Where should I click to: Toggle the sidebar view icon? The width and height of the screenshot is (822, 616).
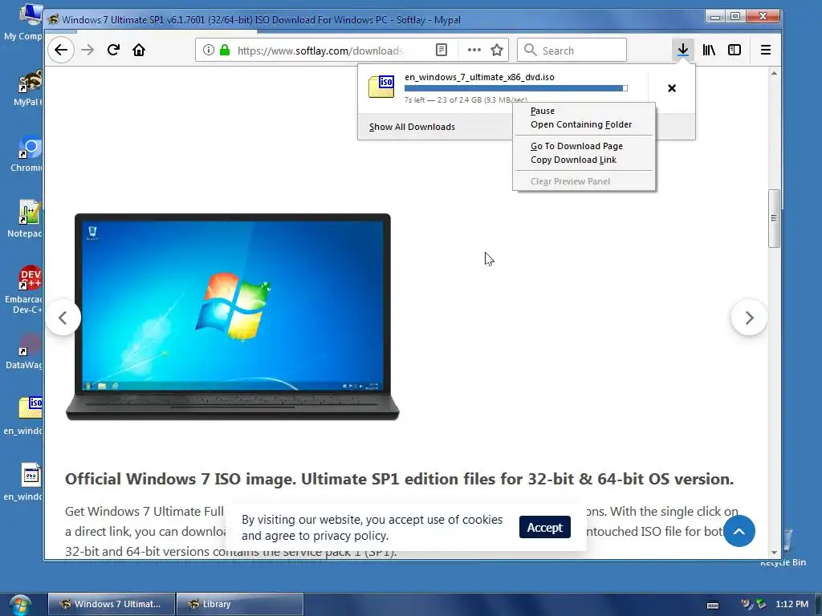click(x=735, y=51)
